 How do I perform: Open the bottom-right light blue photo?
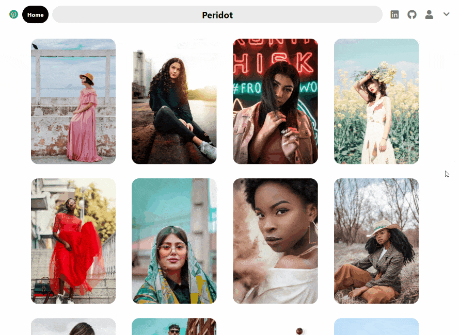pos(376,327)
